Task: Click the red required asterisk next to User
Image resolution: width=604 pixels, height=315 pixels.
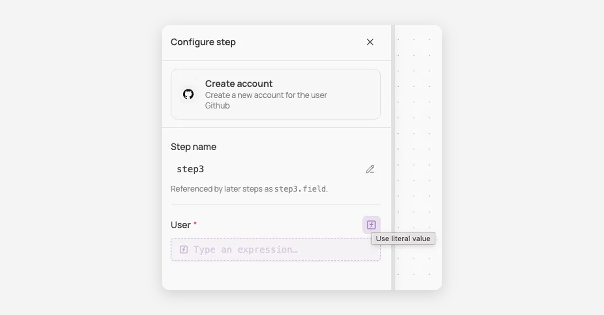Action: tap(195, 223)
